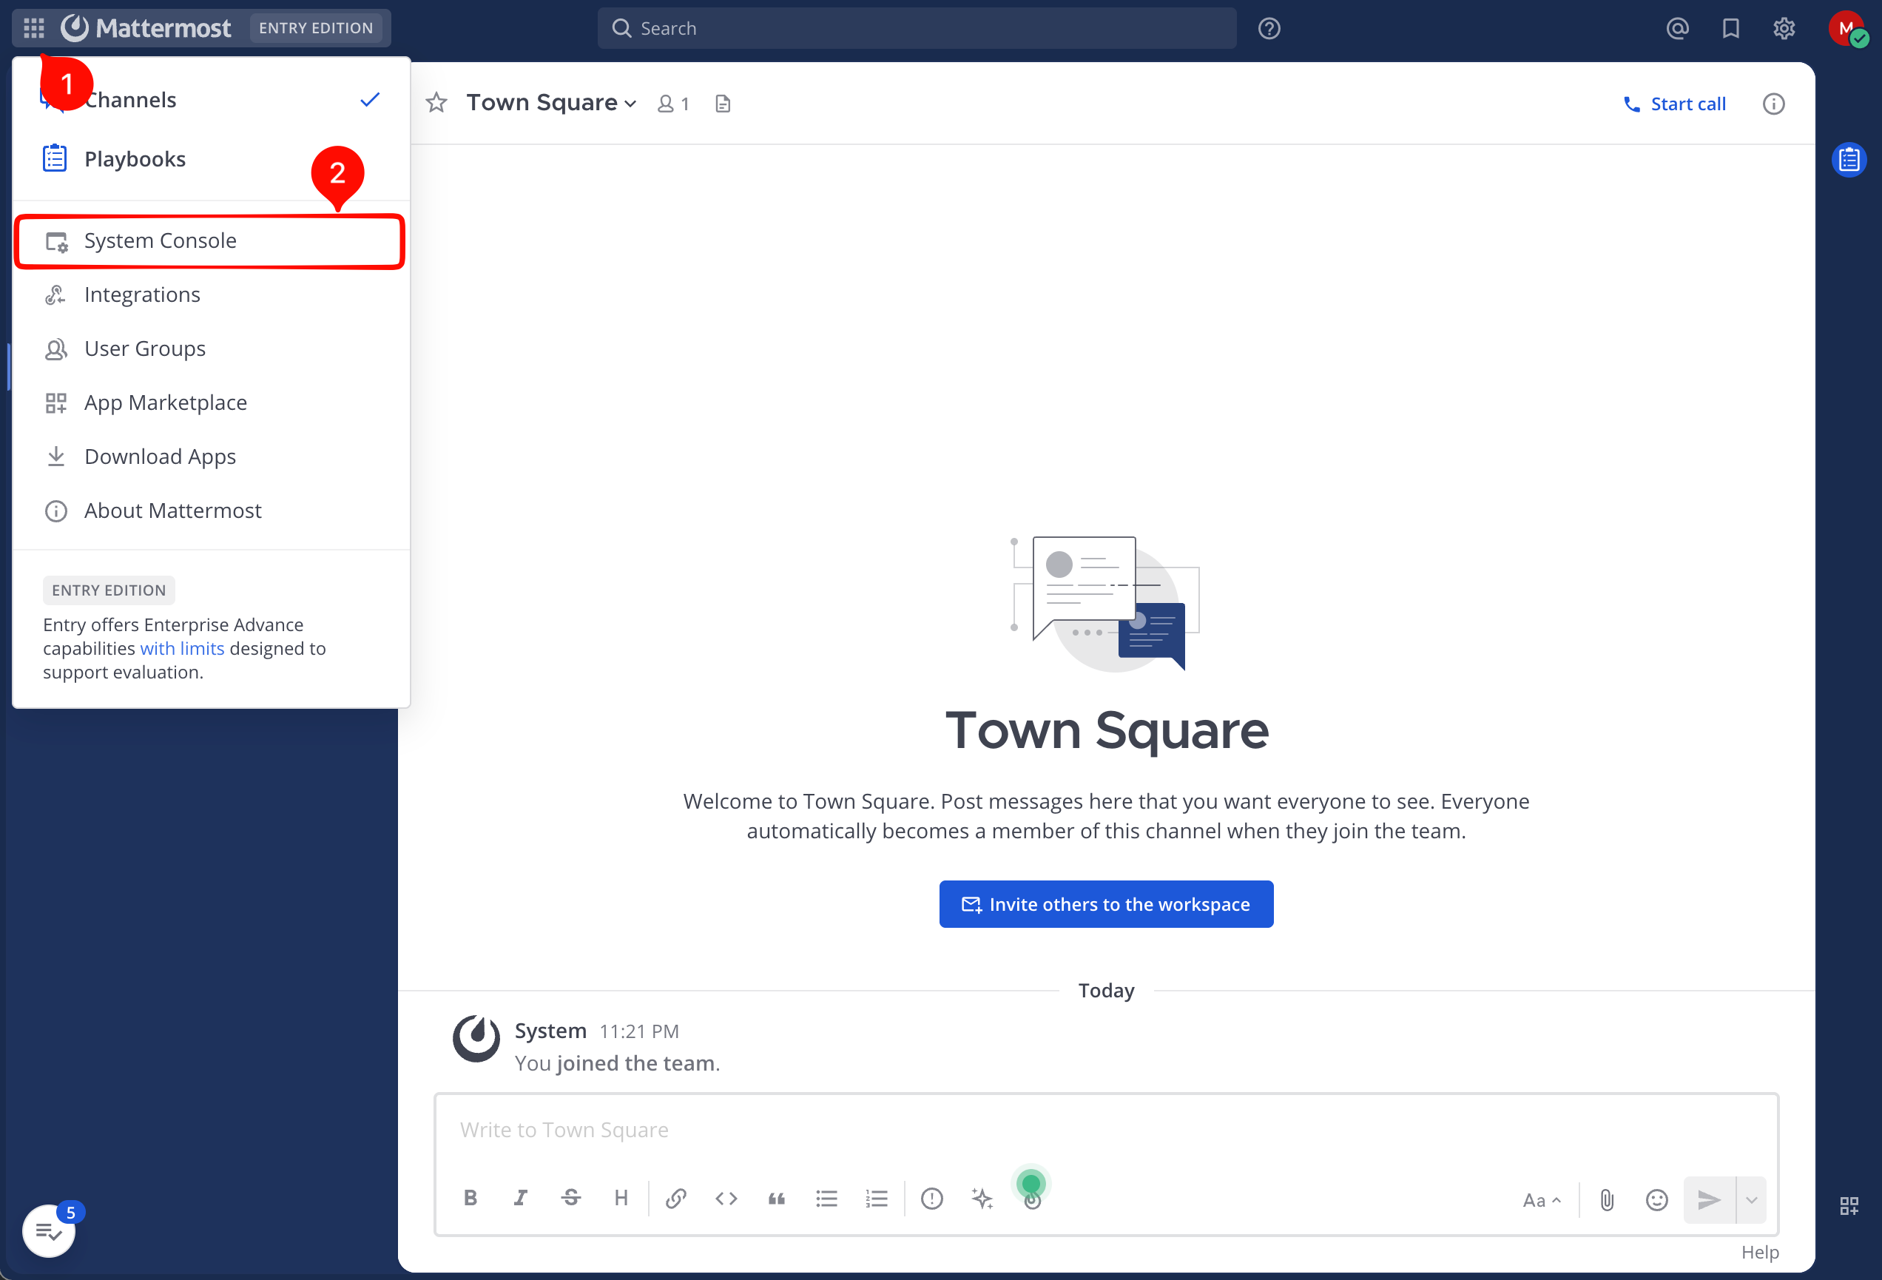
Task: Insert inline code formatting
Action: [726, 1198]
